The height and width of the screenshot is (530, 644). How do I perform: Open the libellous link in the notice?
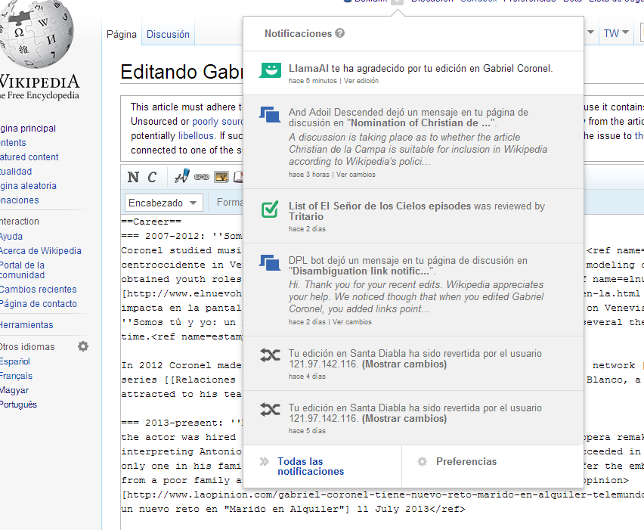coord(196,135)
